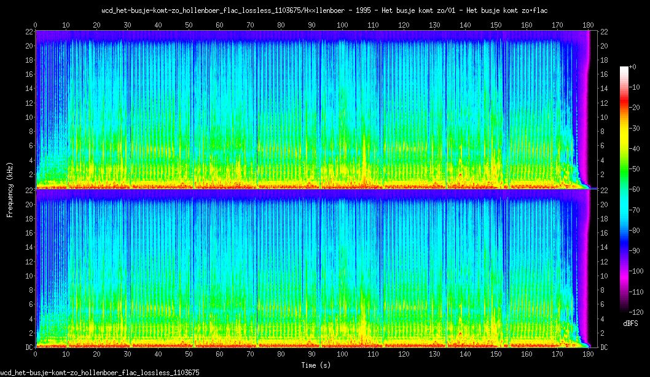Click the '100' tick on the bottom time axis

342,354
